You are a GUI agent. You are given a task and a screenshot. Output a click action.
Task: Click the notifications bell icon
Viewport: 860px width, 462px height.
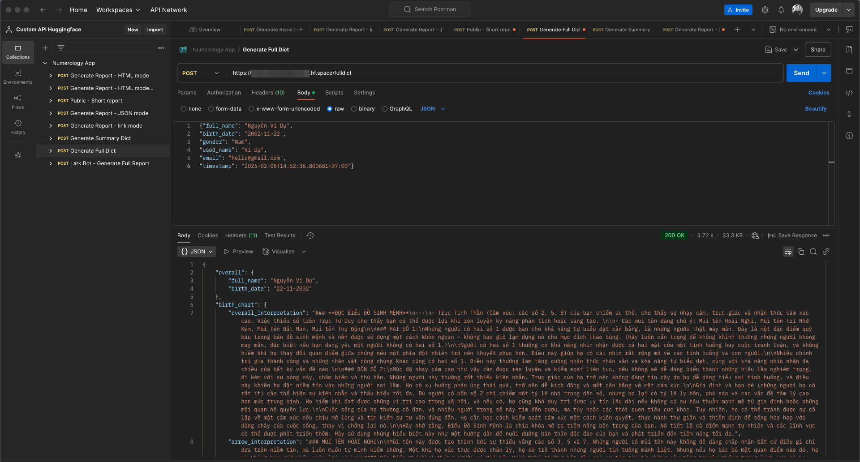tap(781, 10)
